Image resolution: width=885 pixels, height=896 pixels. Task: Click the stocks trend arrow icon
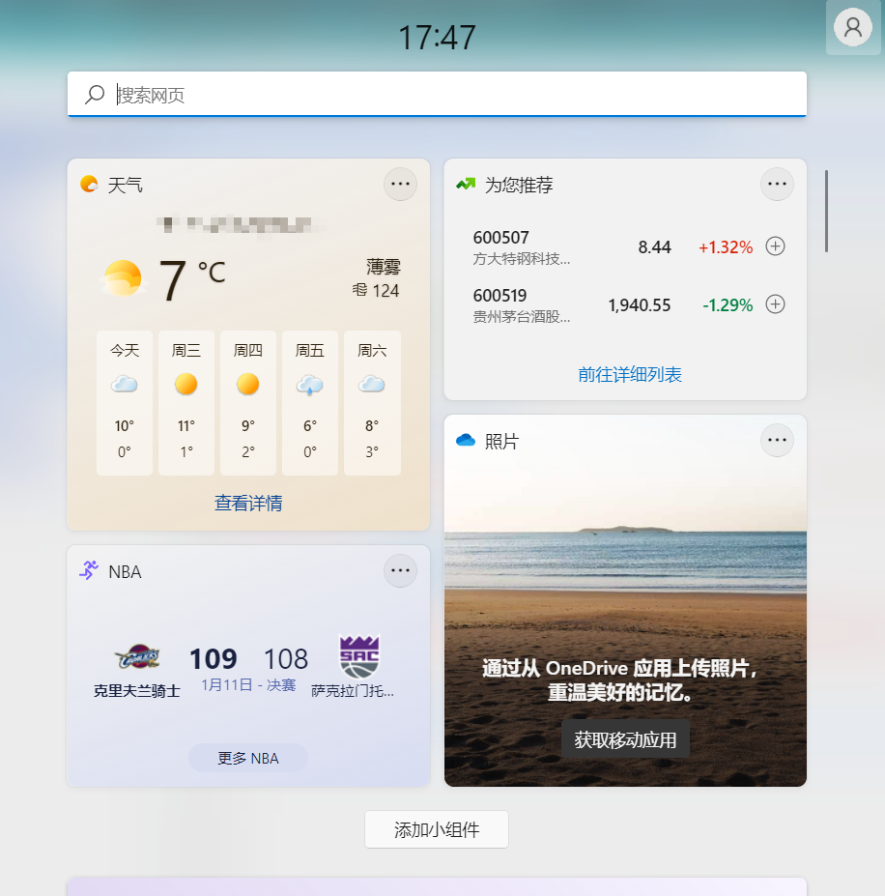[466, 184]
